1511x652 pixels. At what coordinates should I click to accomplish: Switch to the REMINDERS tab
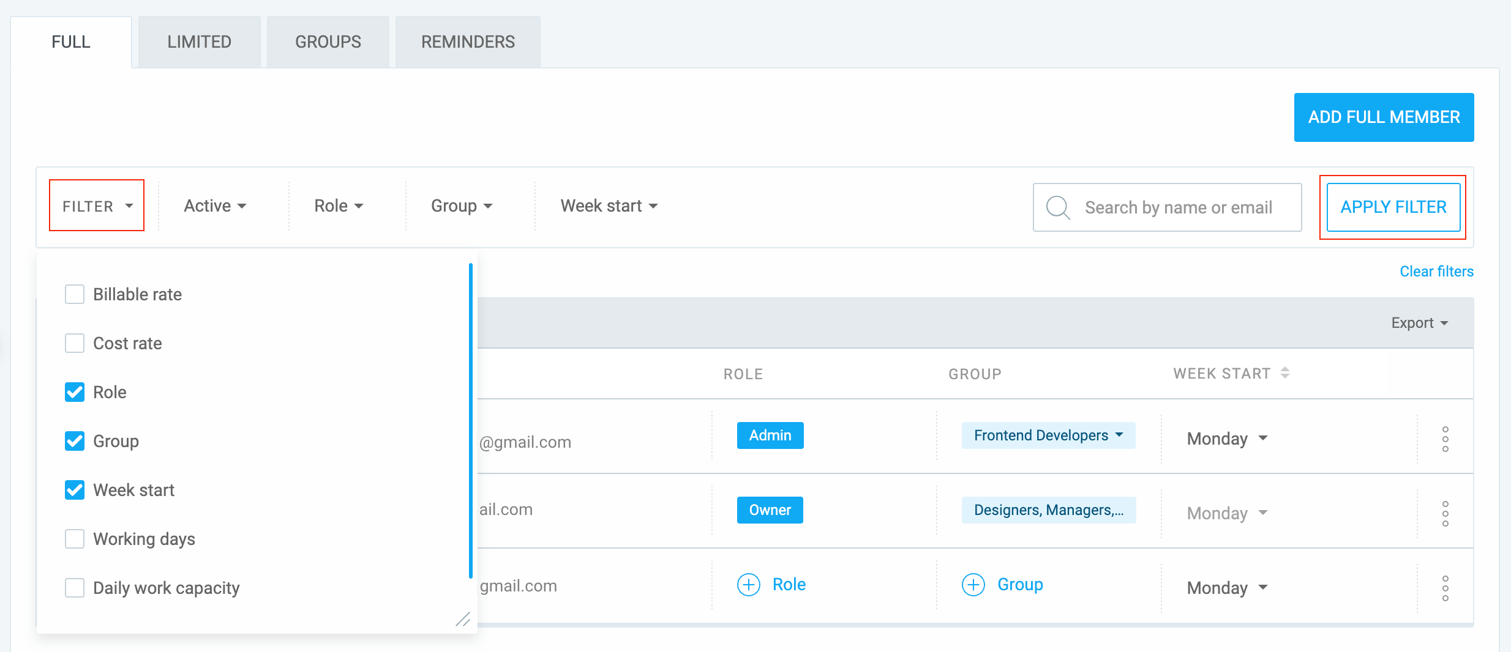[468, 42]
